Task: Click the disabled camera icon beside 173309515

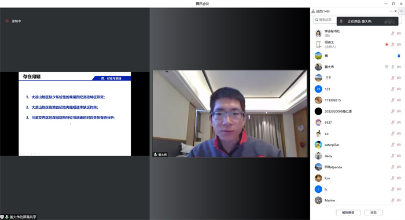Action: click(x=399, y=100)
